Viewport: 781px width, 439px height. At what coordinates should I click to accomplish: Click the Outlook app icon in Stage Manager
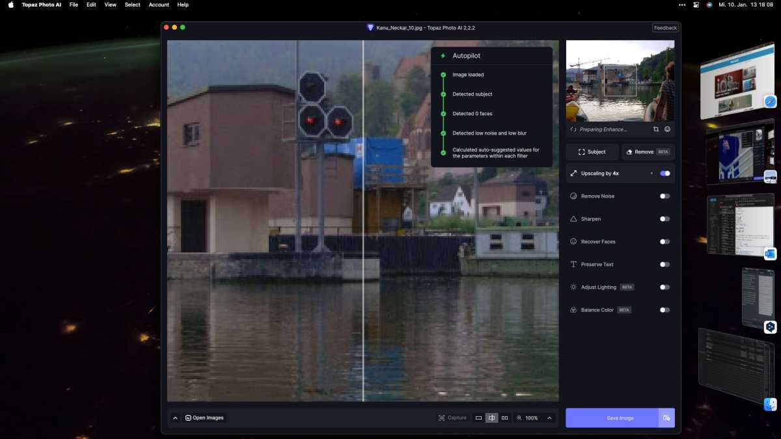pos(771,254)
